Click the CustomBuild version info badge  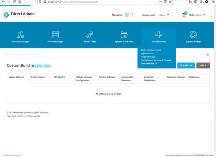point(41,66)
